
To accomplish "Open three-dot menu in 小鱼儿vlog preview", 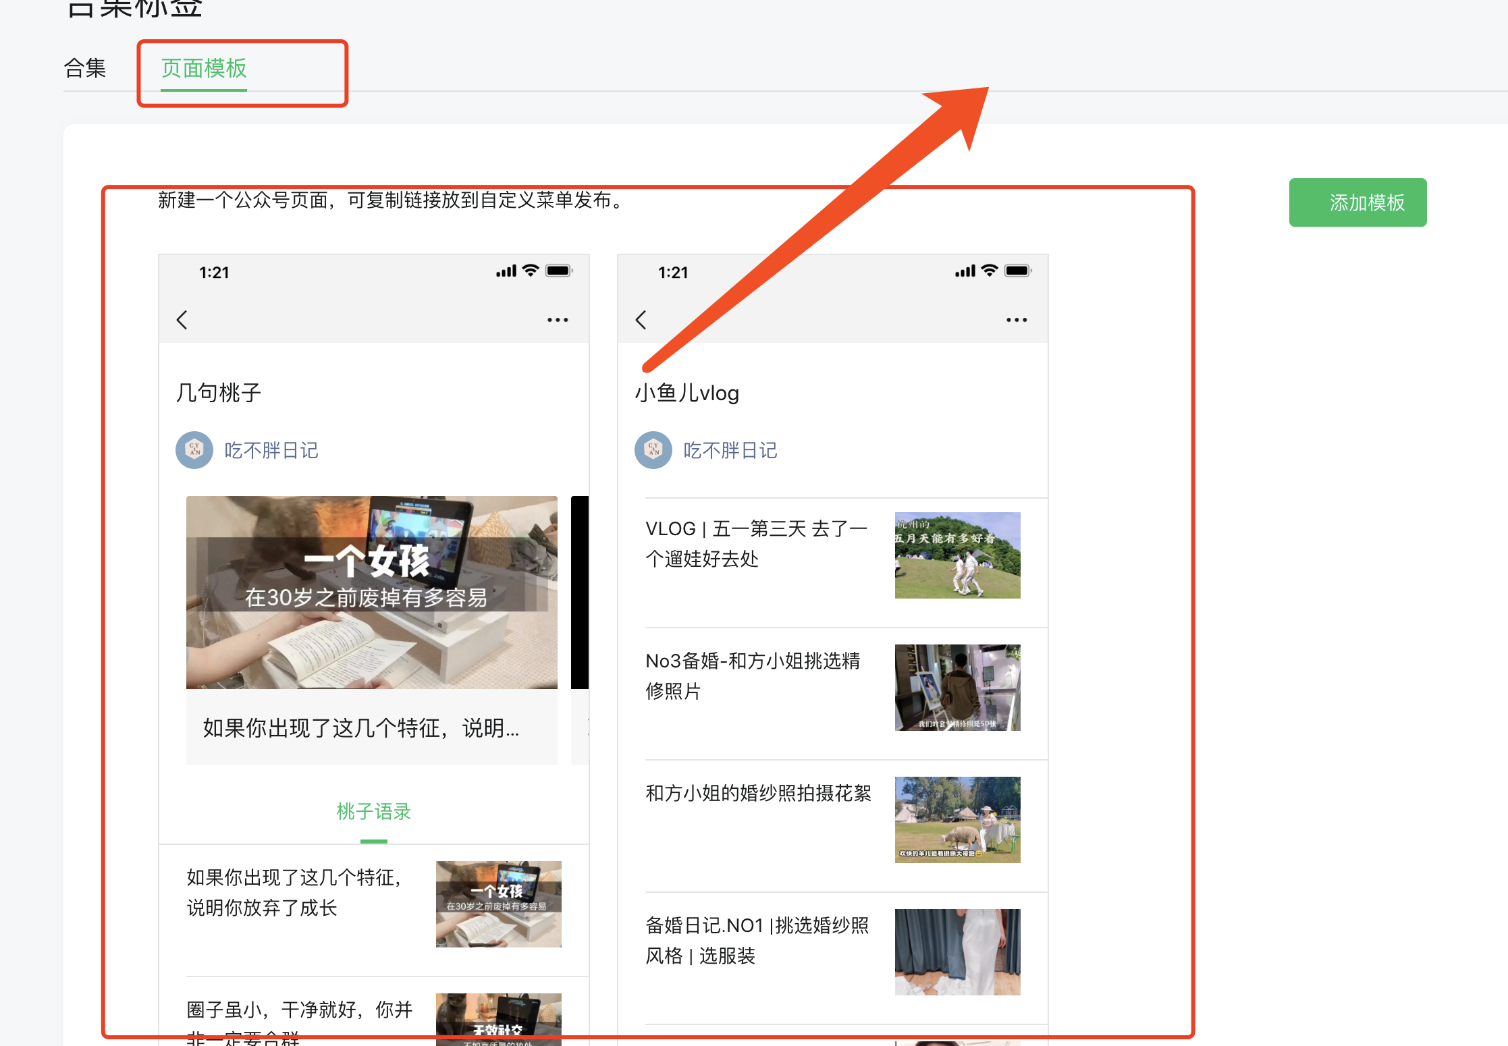I will (x=1017, y=320).
